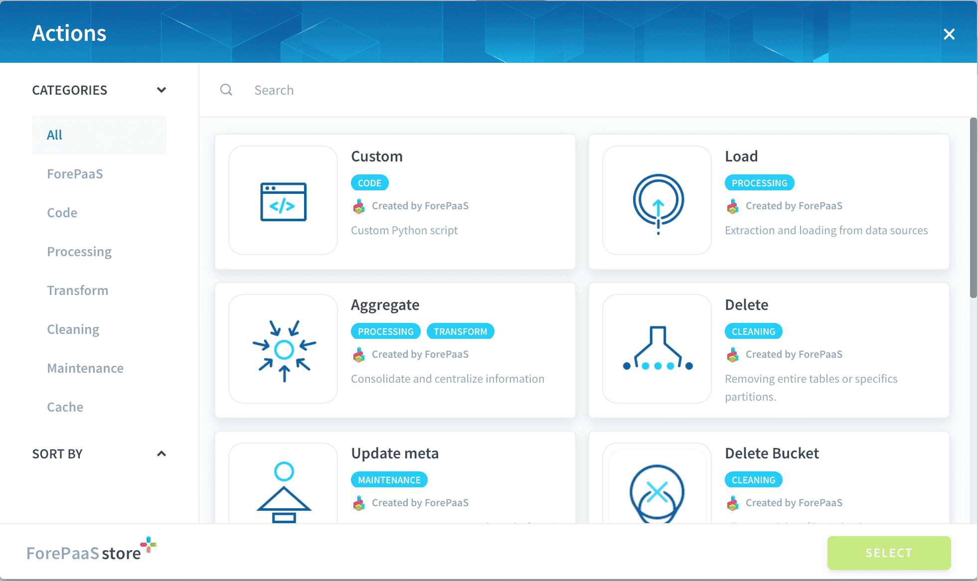Click ForePaaS logo beside Custom's creator line
Image resolution: width=978 pixels, height=581 pixels.
359,206
